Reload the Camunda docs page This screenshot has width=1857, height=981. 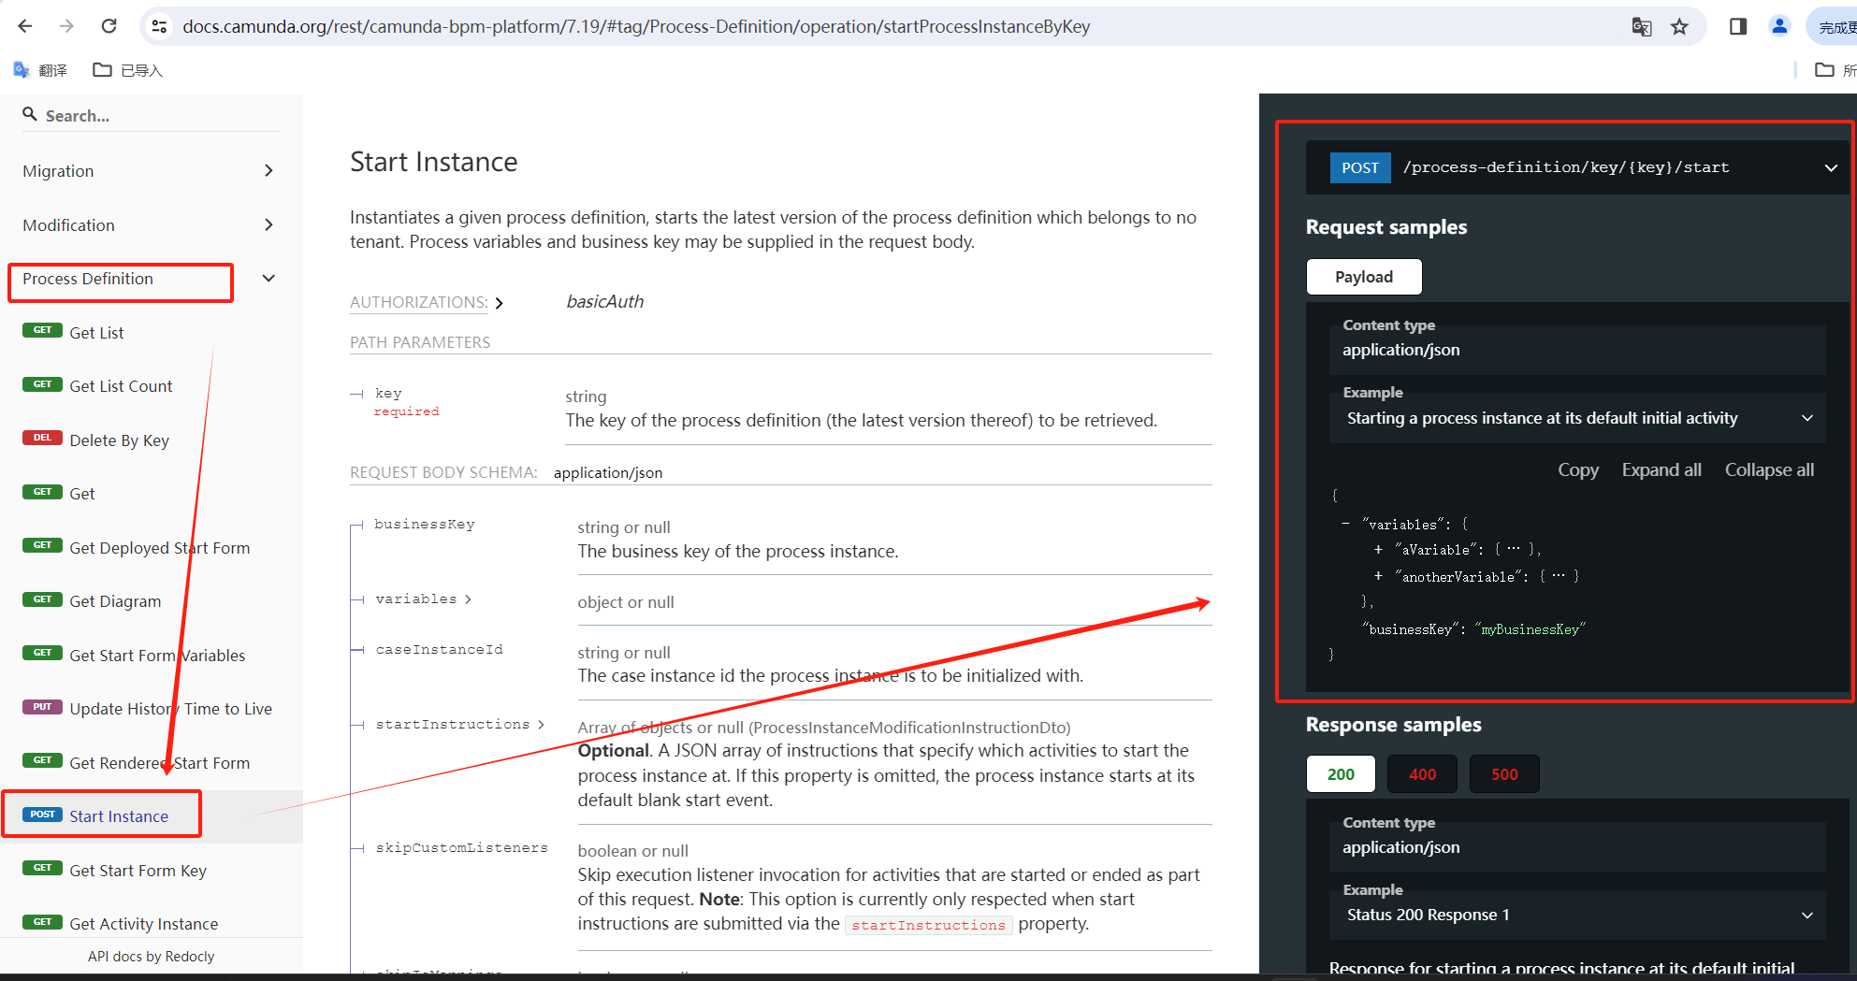click(x=109, y=26)
